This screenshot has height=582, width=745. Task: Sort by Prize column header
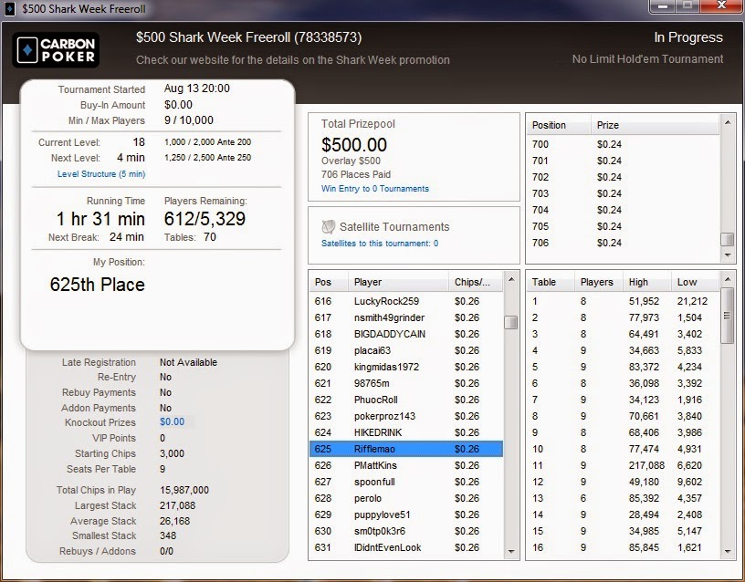(655, 125)
